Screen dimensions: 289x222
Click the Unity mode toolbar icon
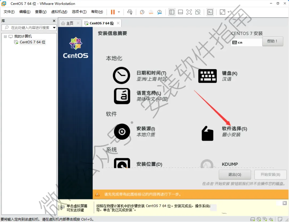point(198,12)
